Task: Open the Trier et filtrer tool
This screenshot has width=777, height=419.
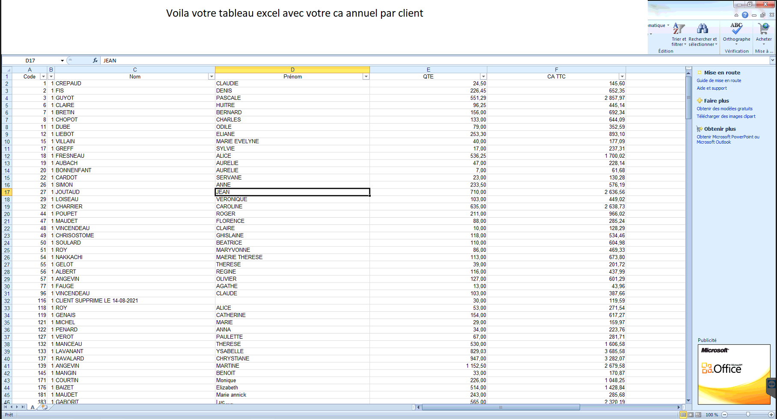Action: click(x=679, y=34)
